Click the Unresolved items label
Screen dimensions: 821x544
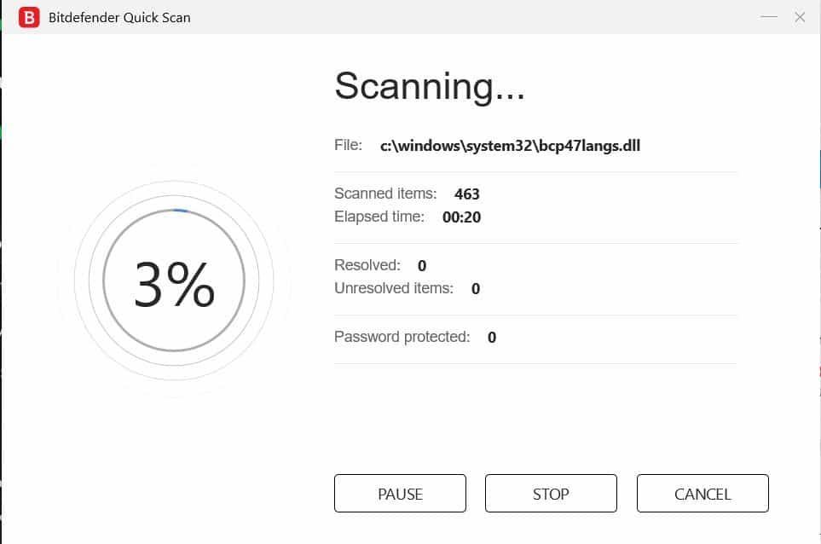tap(394, 288)
